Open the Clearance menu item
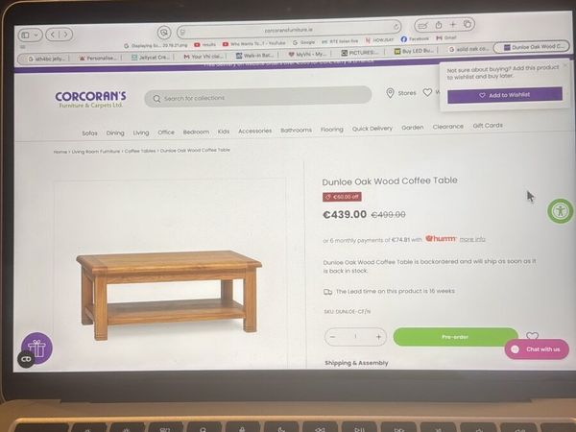The width and height of the screenshot is (576, 432). click(x=447, y=127)
